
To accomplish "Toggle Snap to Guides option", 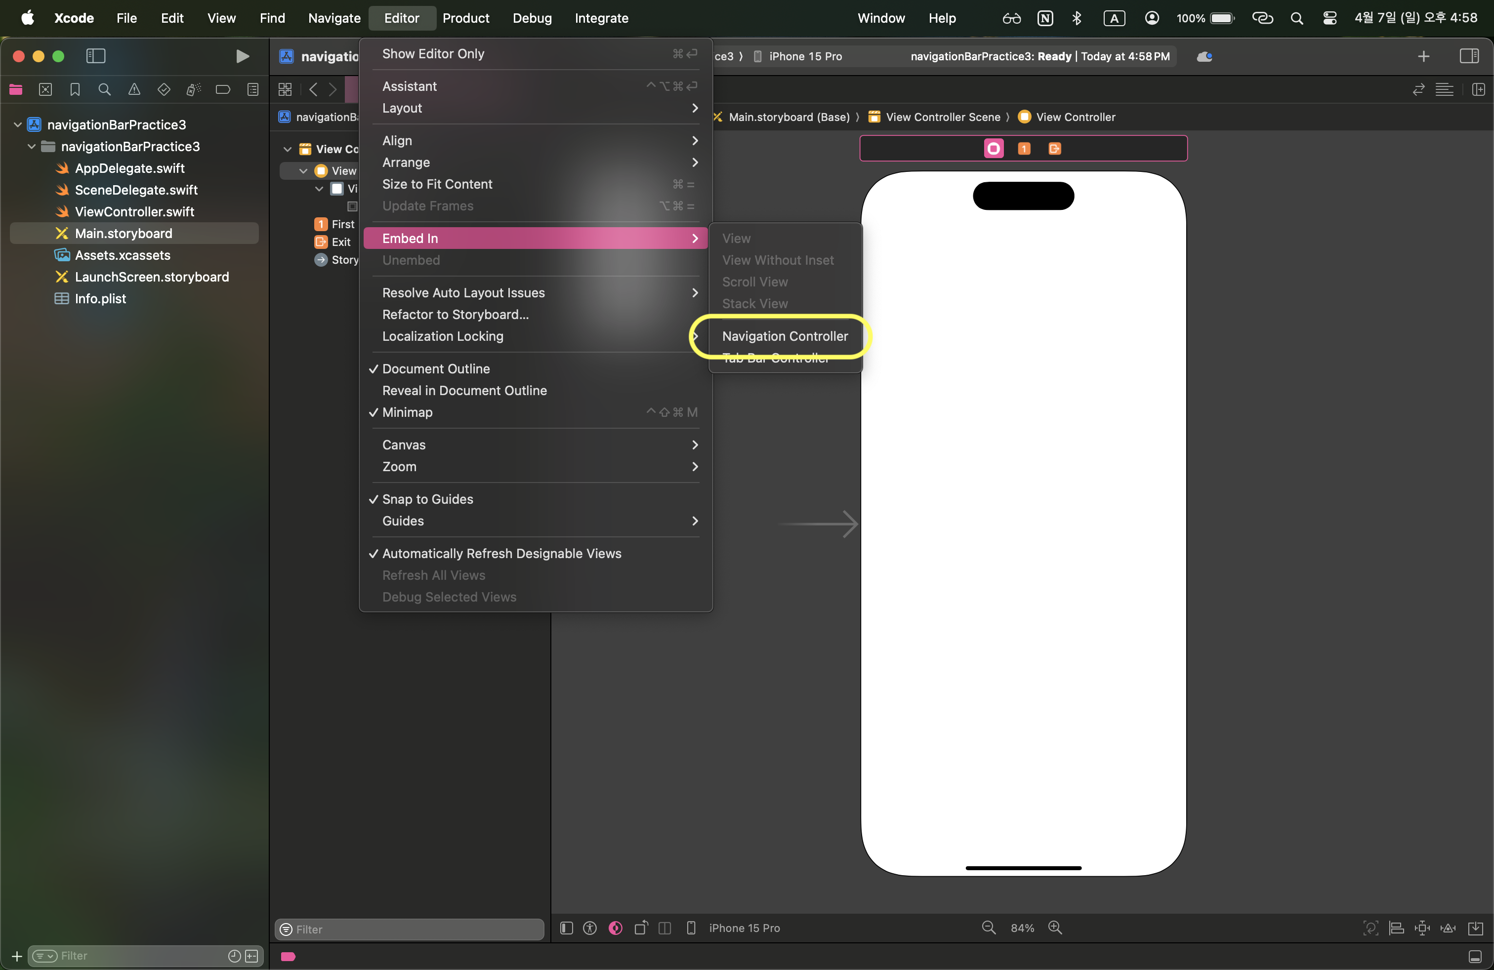I will click(x=427, y=499).
